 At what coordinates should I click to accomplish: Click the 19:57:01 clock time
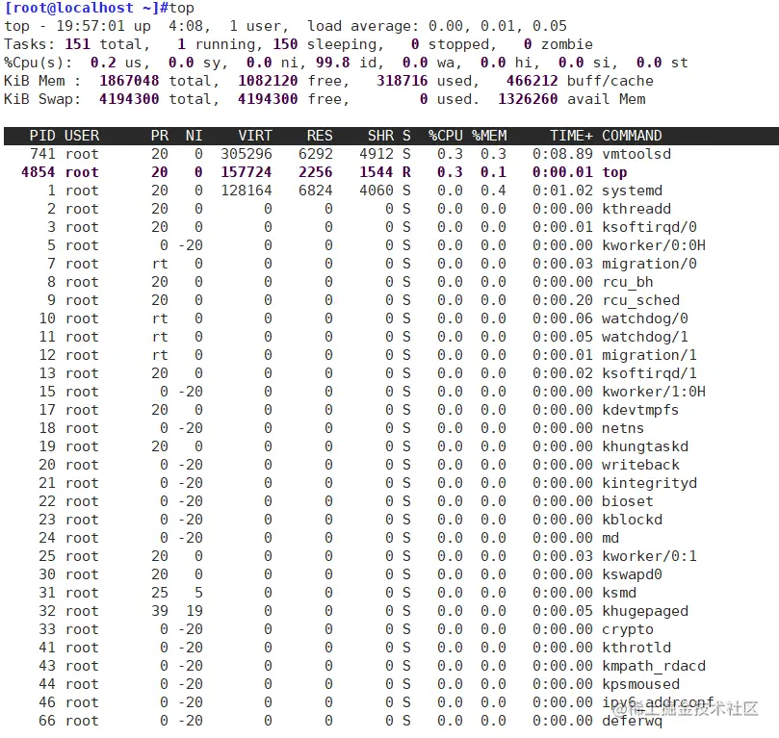click(90, 26)
